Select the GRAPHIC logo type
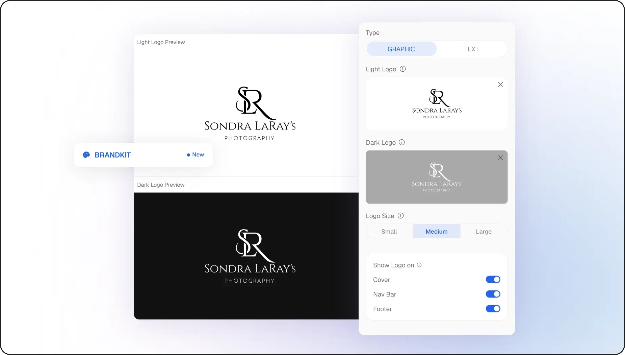This screenshot has height=355, width=625. click(x=401, y=49)
